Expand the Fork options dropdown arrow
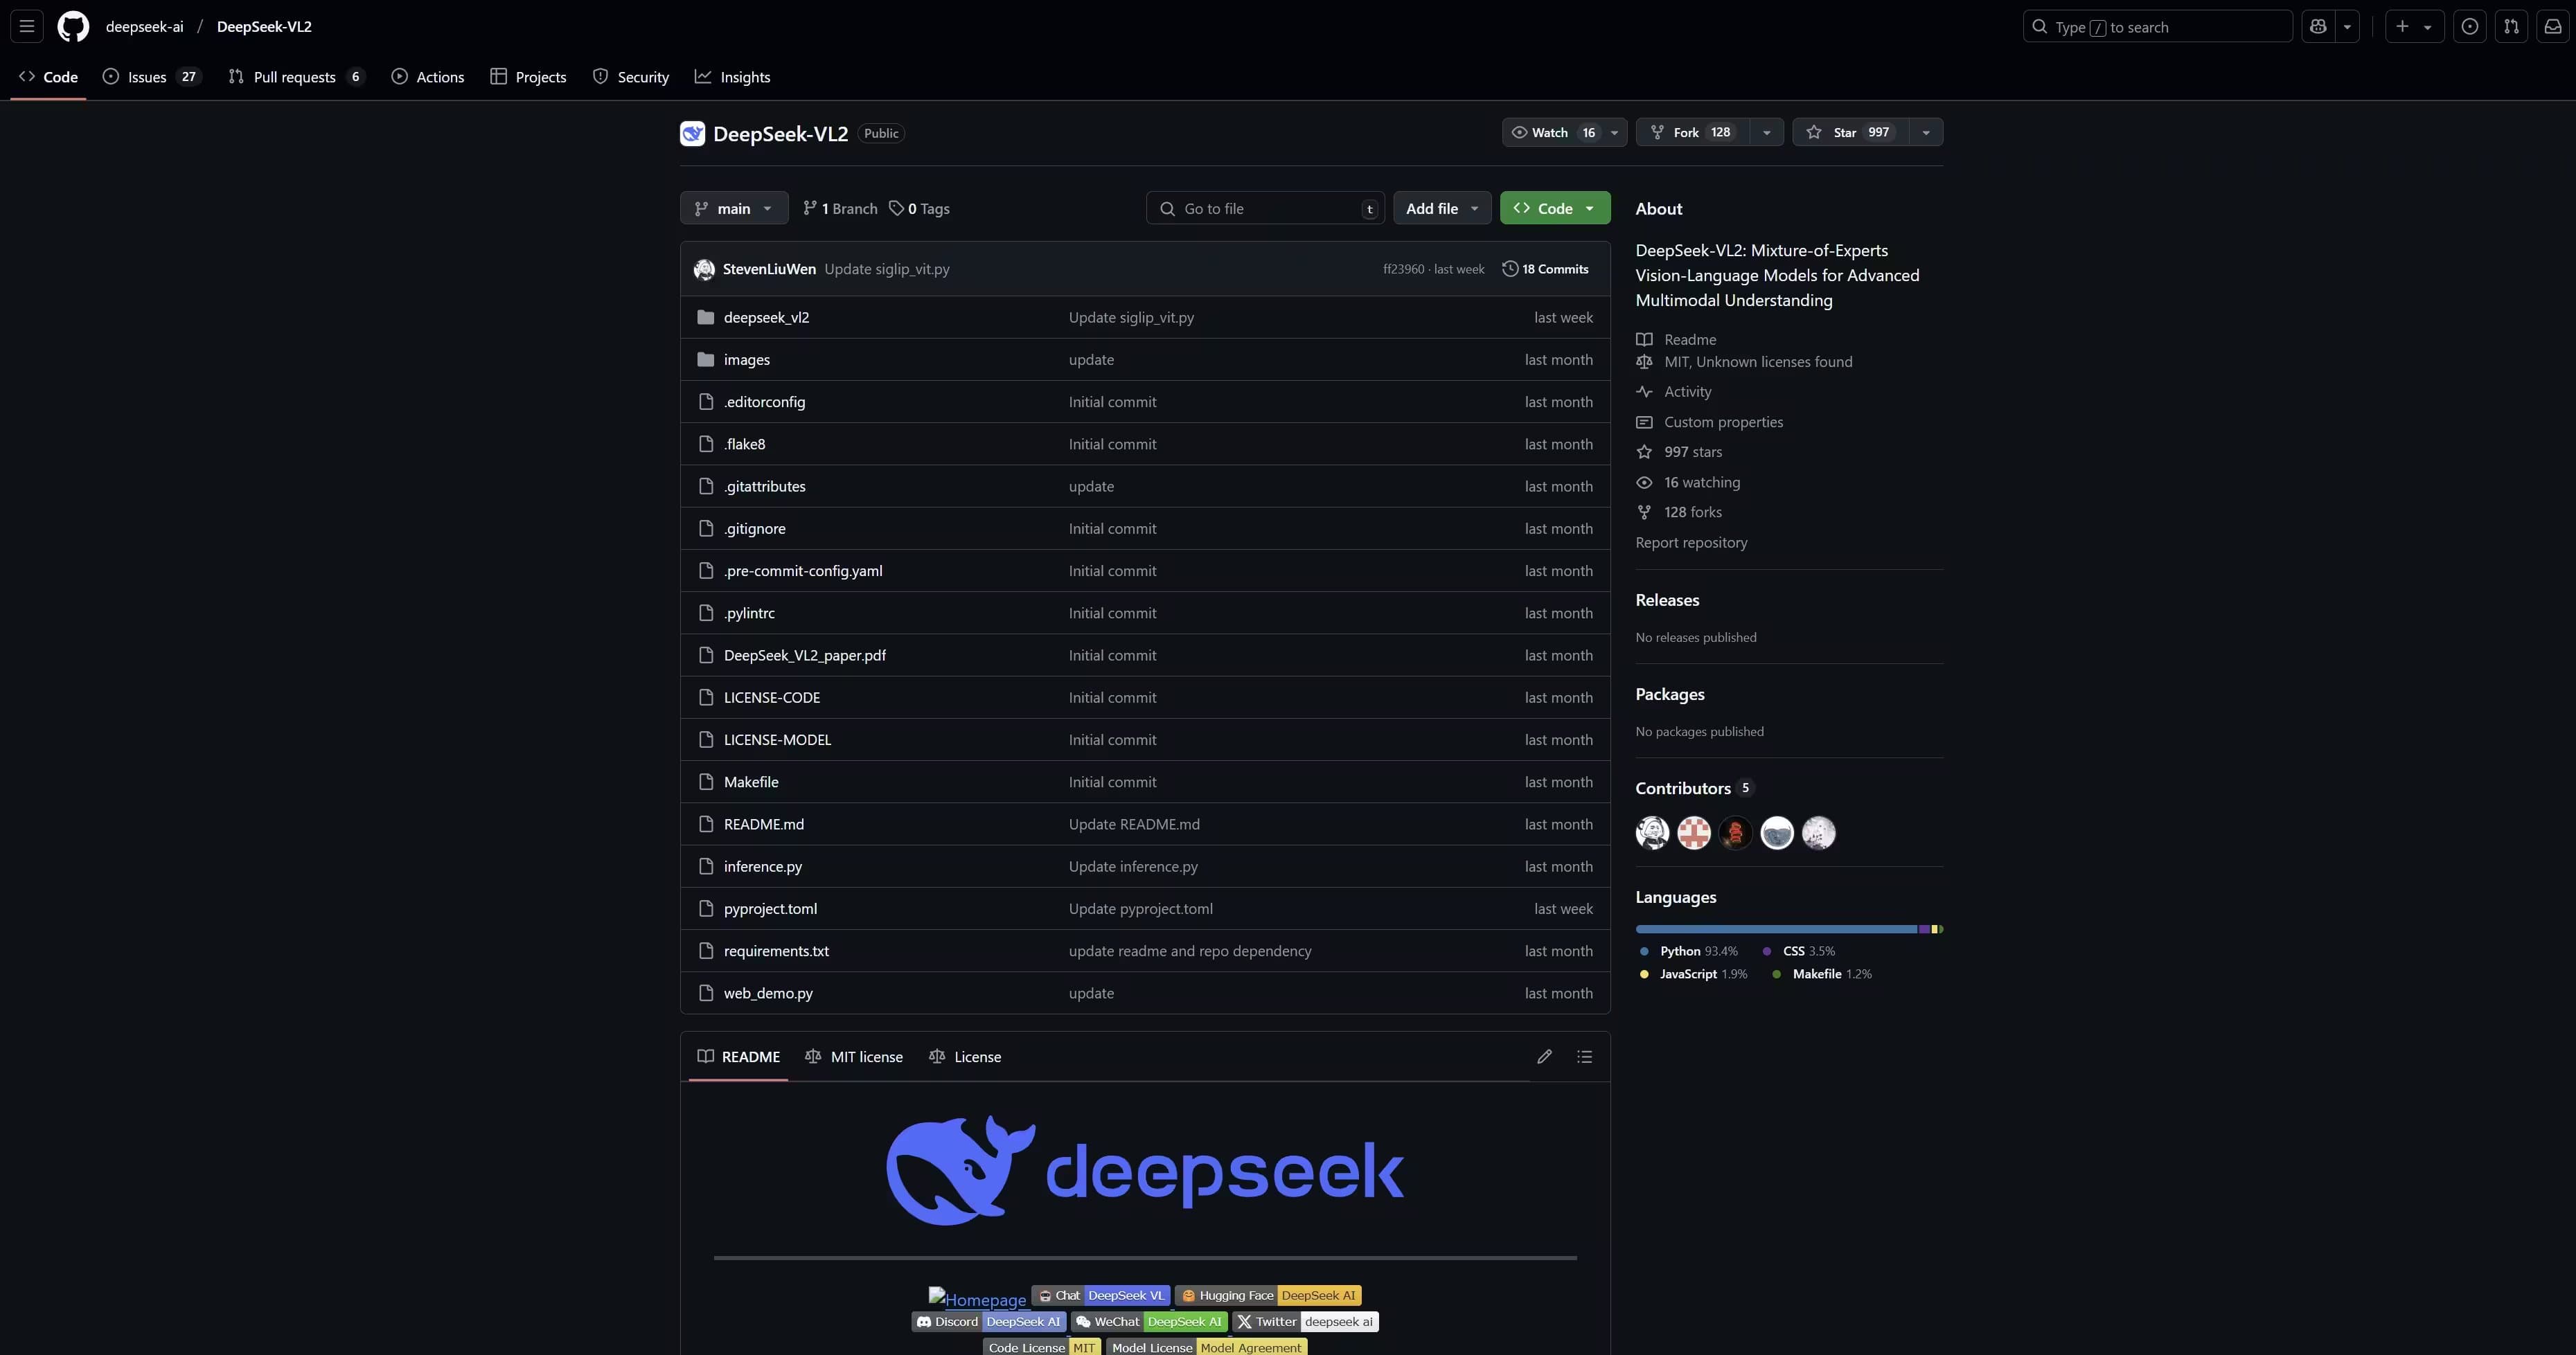Image resolution: width=2576 pixels, height=1355 pixels. [x=1767, y=132]
